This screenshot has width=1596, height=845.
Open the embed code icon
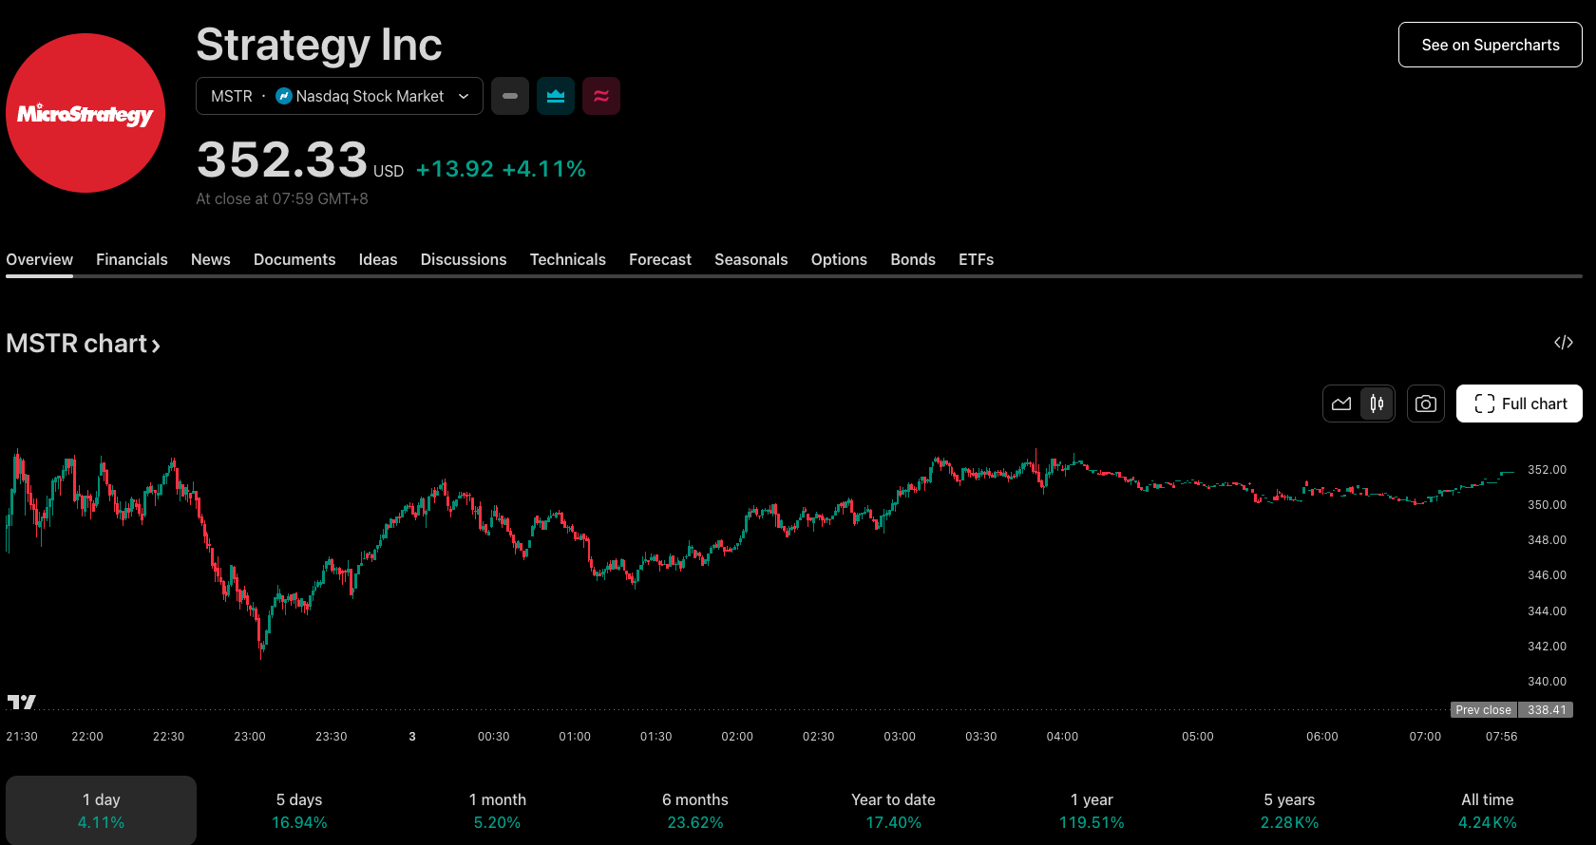pos(1563,343)
